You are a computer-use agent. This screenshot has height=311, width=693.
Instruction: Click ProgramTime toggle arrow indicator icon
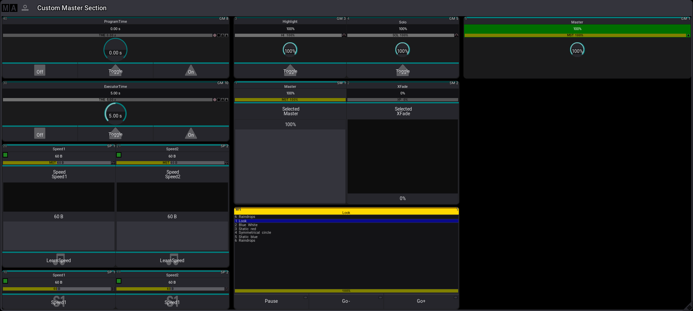tap(223, 35)
